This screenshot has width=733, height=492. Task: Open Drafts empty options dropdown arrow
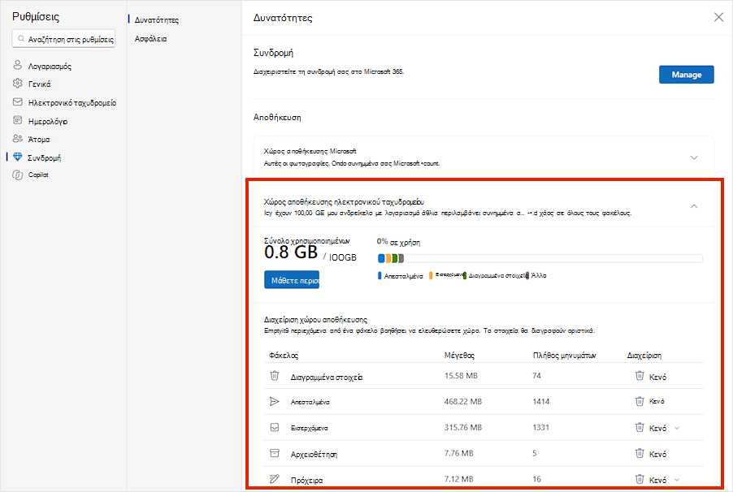coord(677,480)
